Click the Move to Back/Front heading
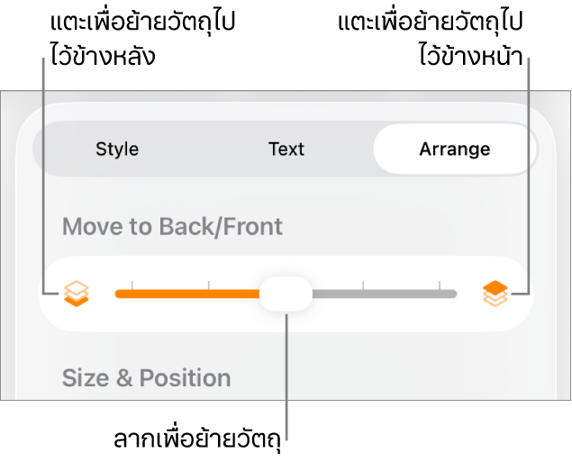 (172, 226)
